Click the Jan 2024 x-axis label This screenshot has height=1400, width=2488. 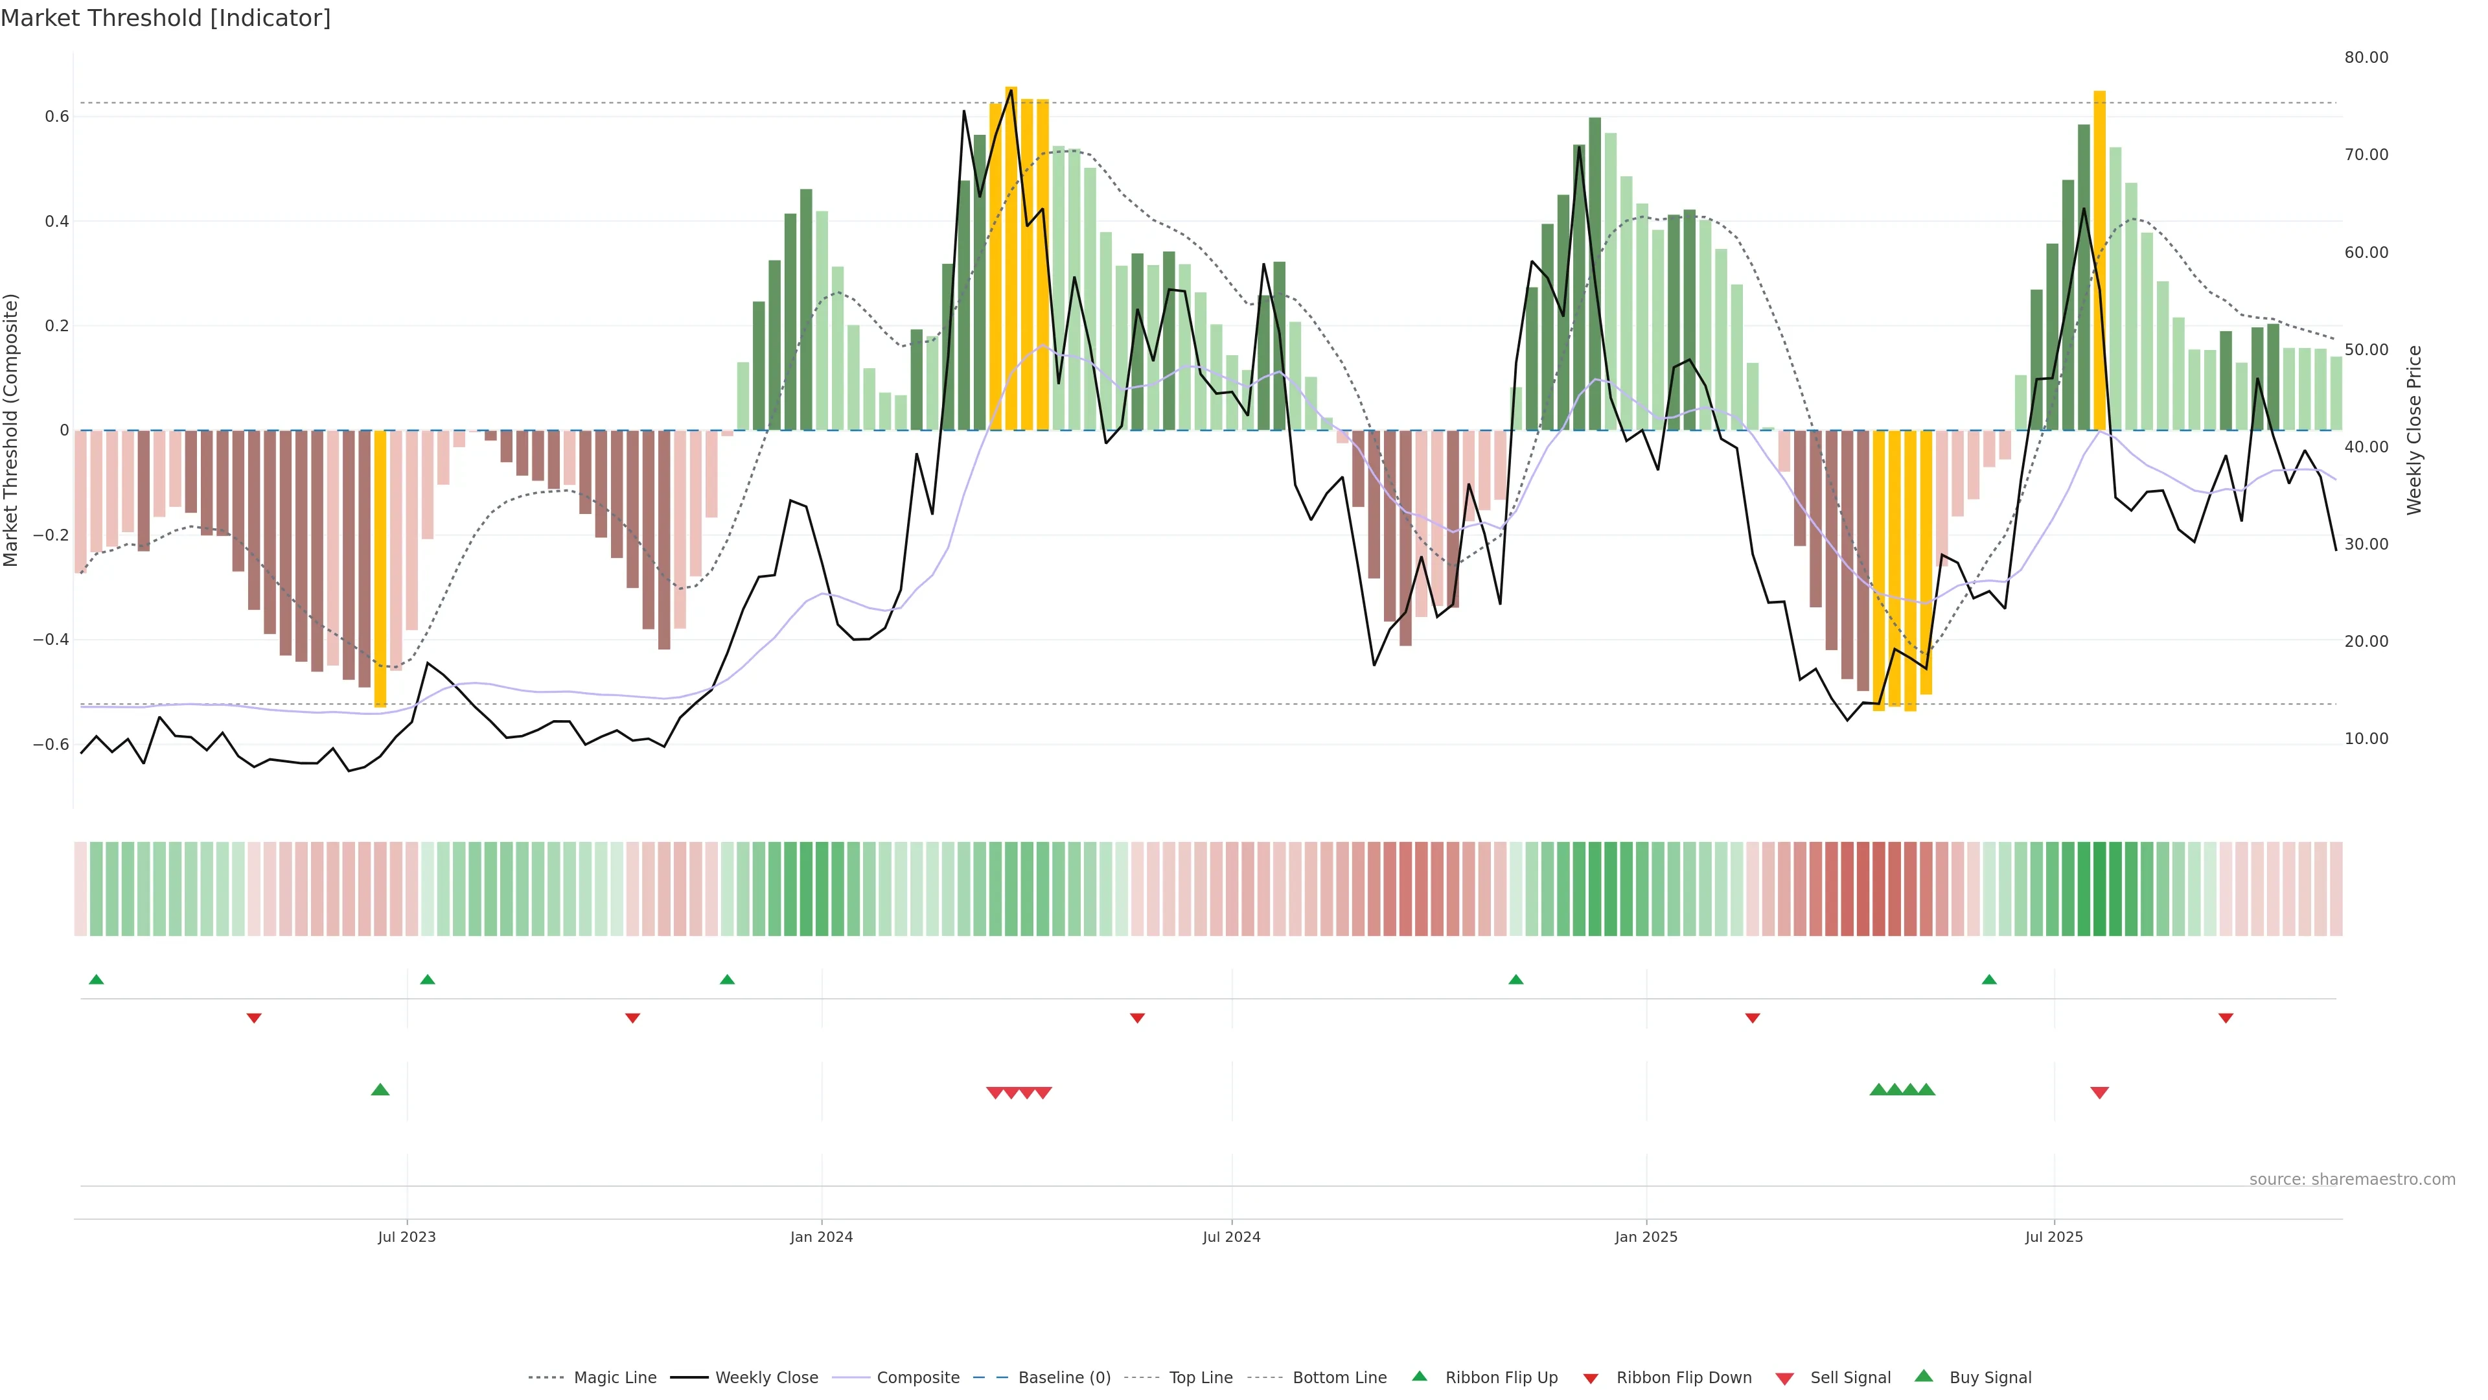(x=821, y=1237)
